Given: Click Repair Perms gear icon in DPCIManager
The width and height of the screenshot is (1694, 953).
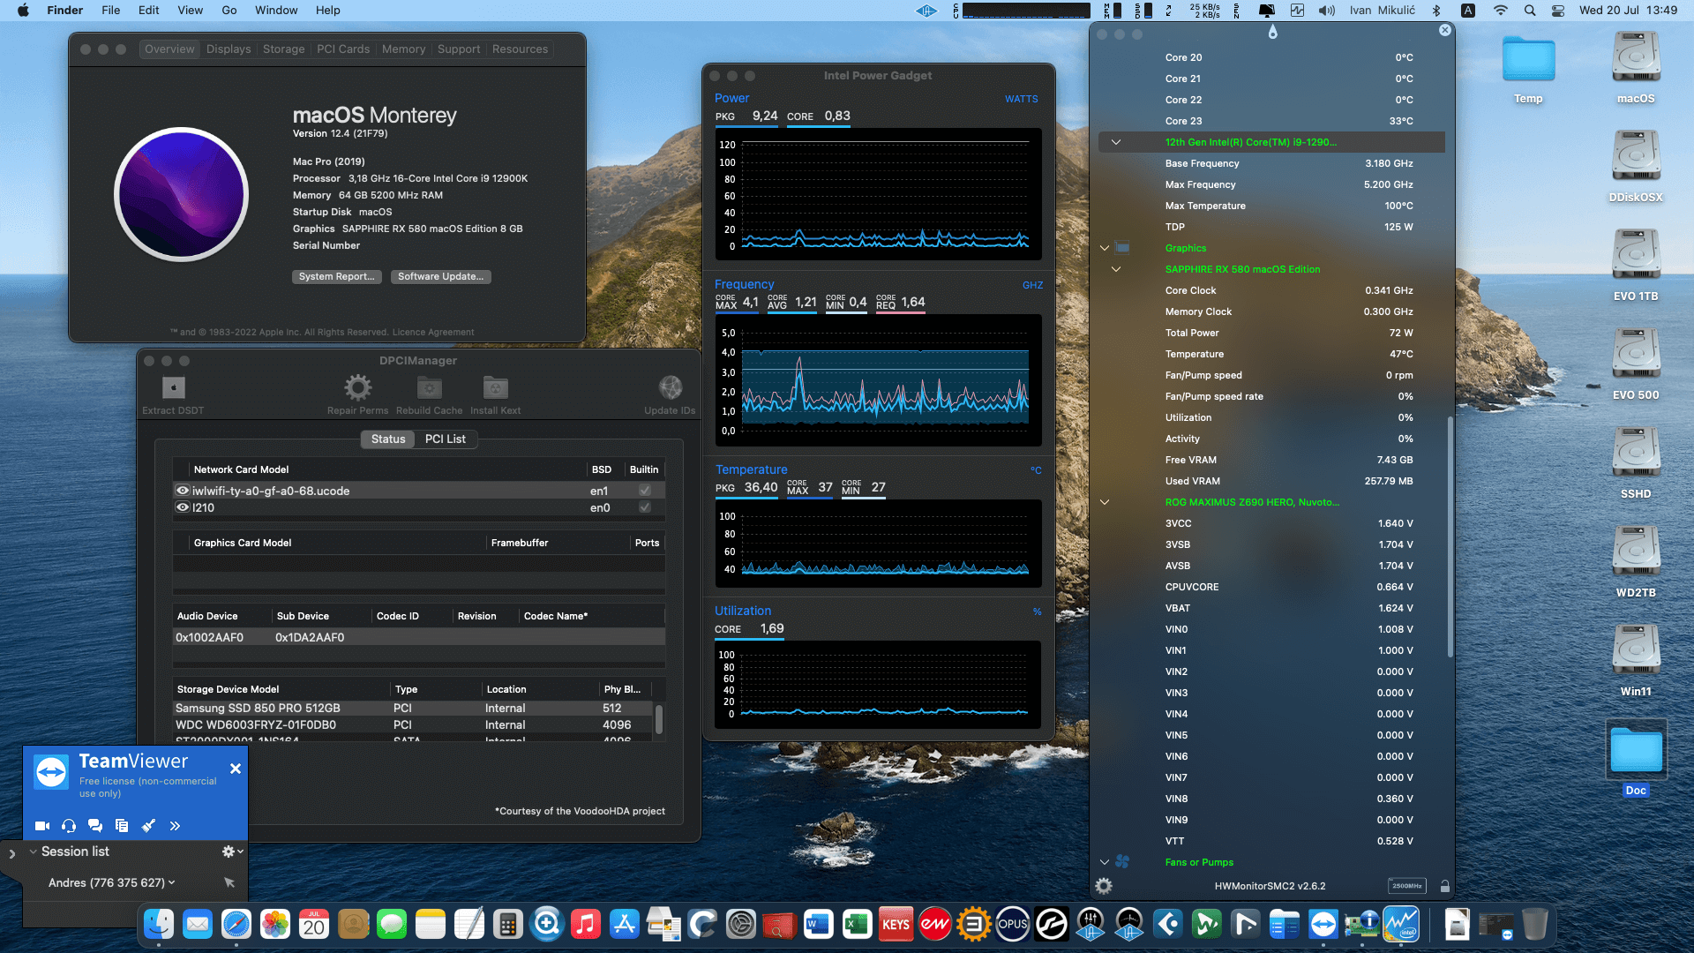Looking at the screenshot, I should coord(357,387).
